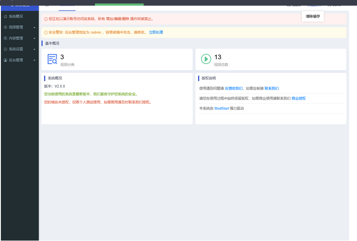Expand the 内容管理 submenu arrow
357x241 pixels.
34,38
